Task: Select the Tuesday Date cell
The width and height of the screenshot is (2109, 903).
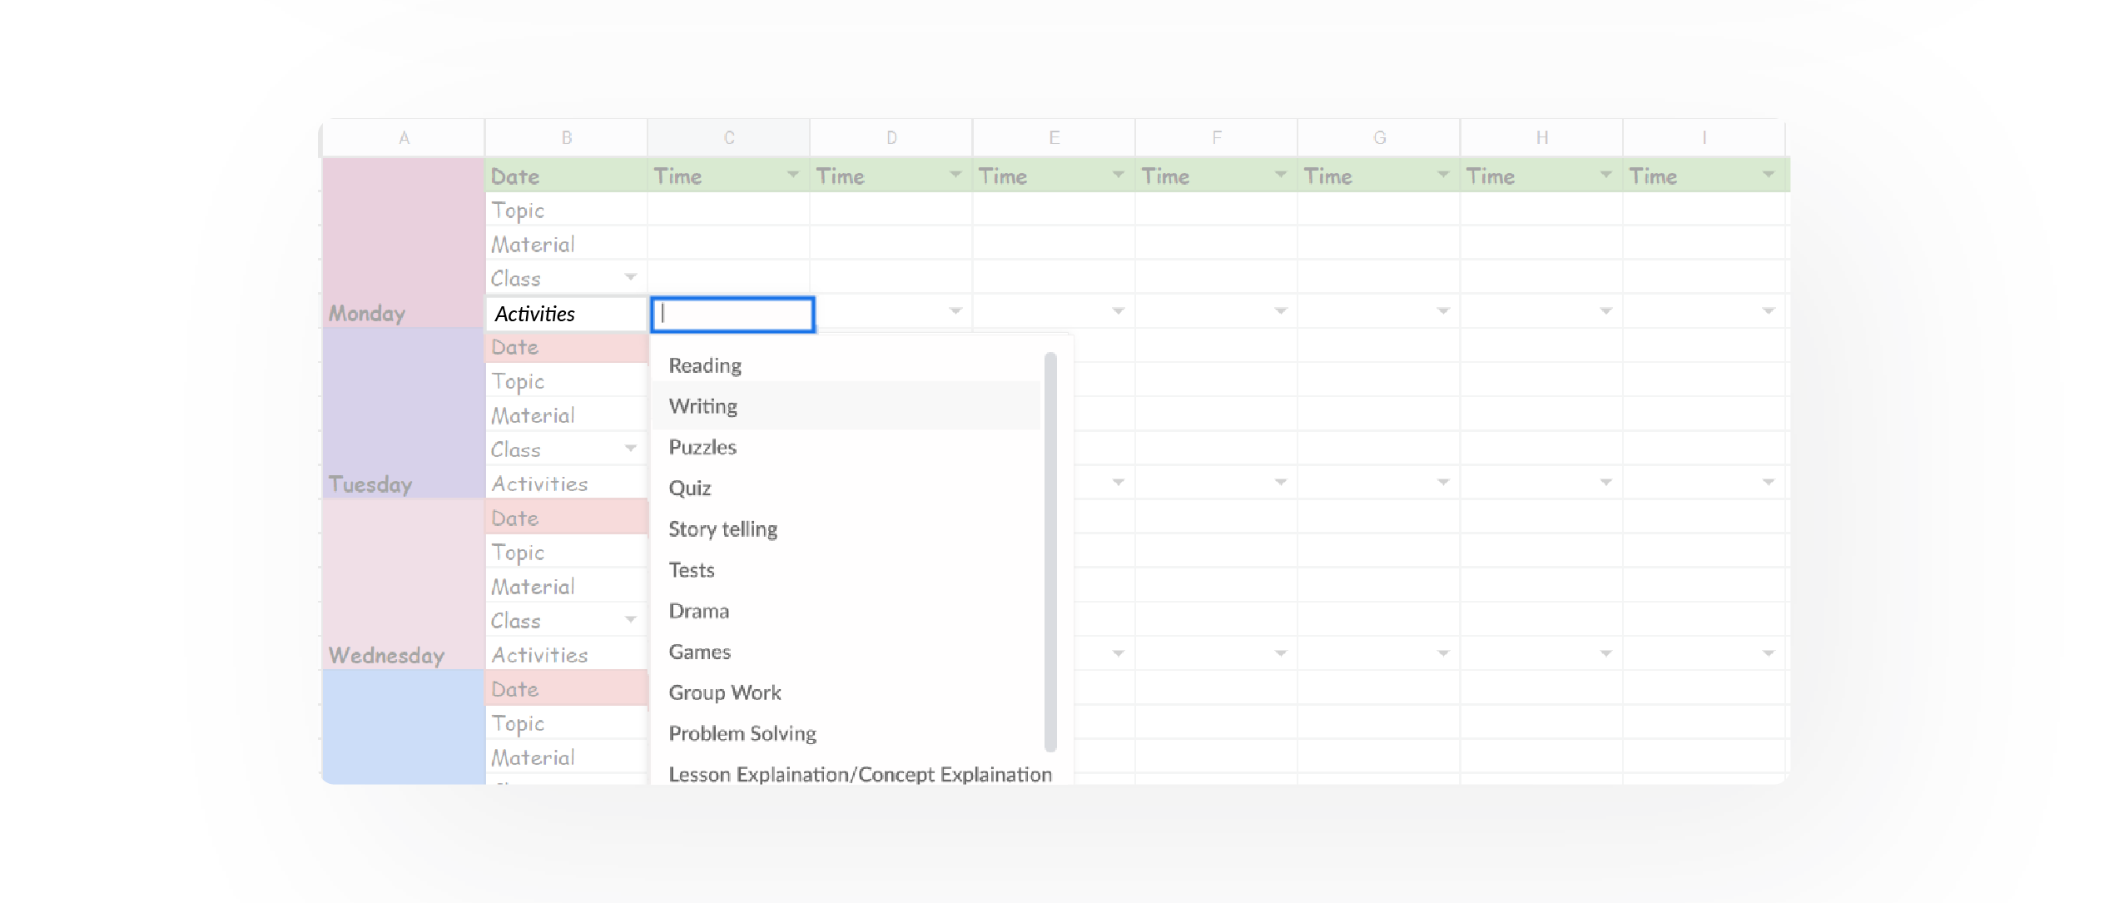Action: (x=565, y=347)
